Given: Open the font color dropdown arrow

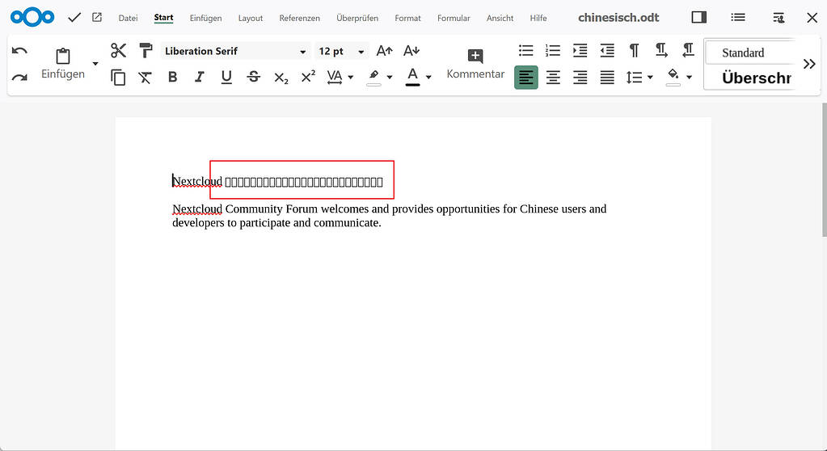Looking at the screenshot, I should click(x=428, y=78).
